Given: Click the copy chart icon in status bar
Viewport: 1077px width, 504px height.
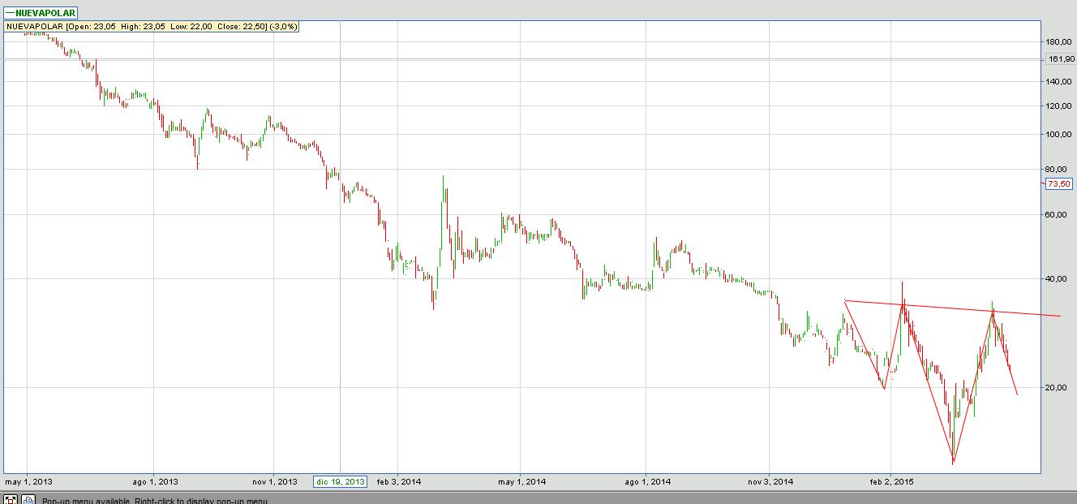Looking at the screenshot, I should coord(27,499).
